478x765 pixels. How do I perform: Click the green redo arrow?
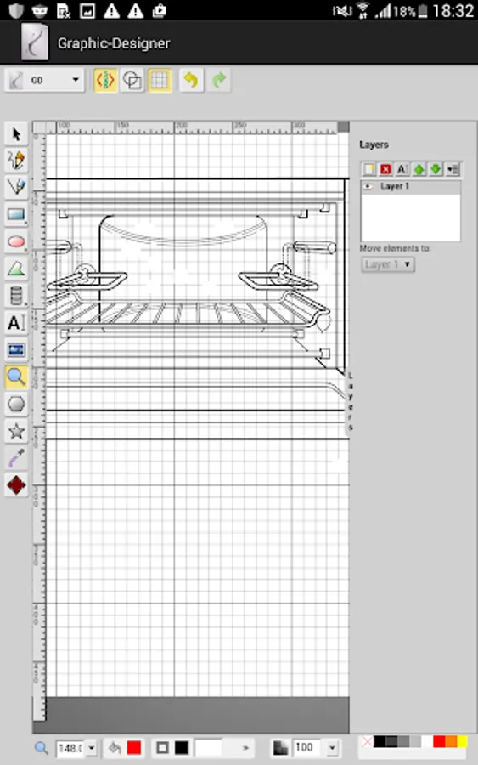(x=219, y=80)
